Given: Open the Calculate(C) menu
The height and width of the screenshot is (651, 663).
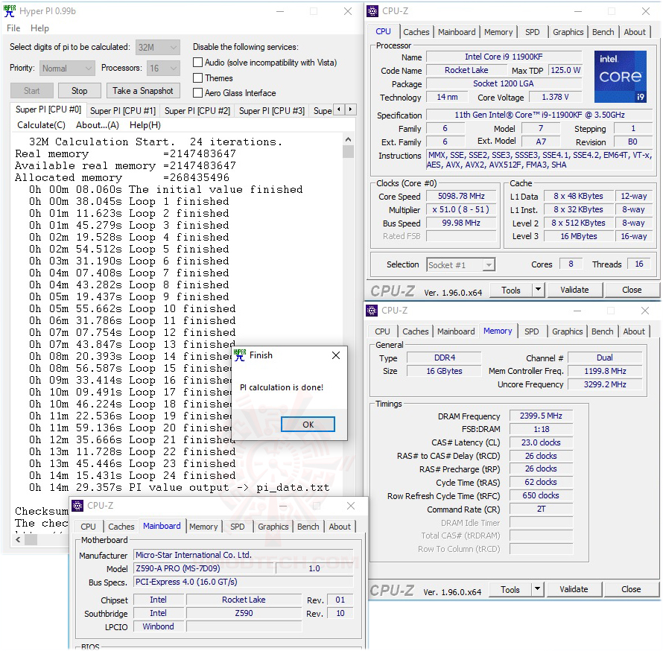Looking at the screenshot, I should pos(41,125).
